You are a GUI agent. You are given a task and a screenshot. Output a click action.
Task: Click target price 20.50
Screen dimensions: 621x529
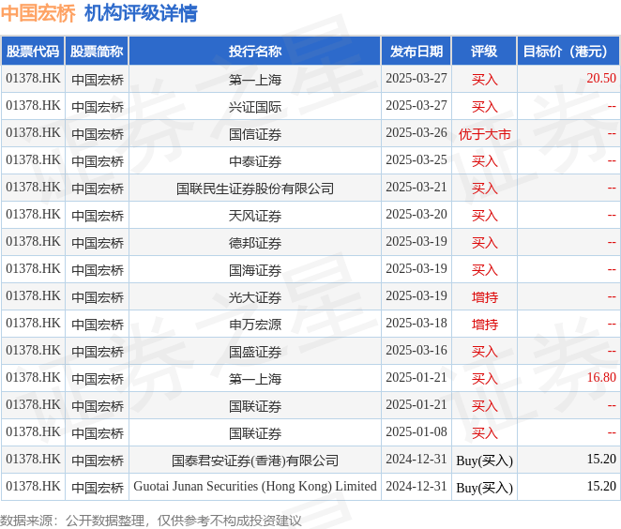coord(601,79)
